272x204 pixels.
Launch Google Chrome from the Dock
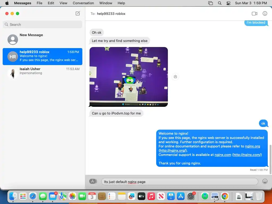coord(225,196)
